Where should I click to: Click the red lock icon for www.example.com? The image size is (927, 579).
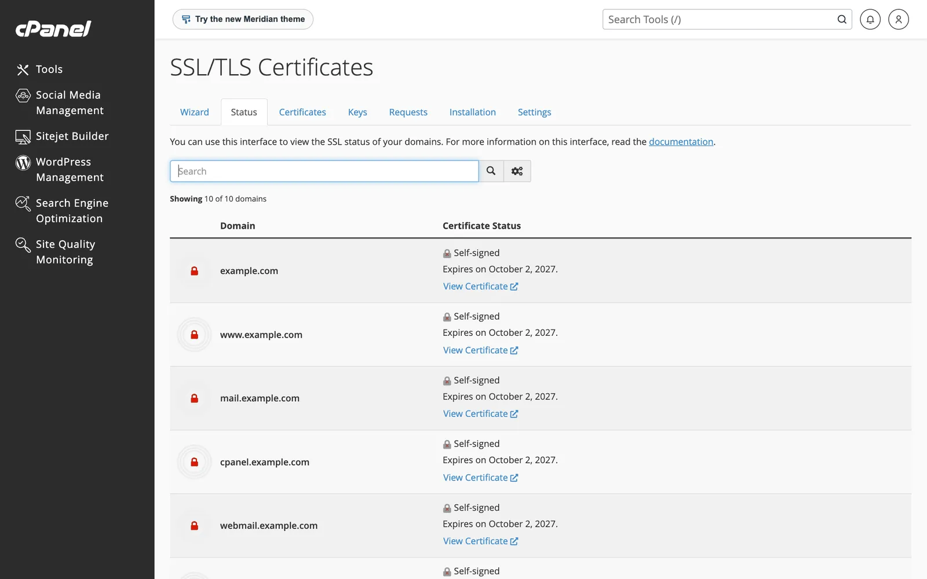click(195, 335)
